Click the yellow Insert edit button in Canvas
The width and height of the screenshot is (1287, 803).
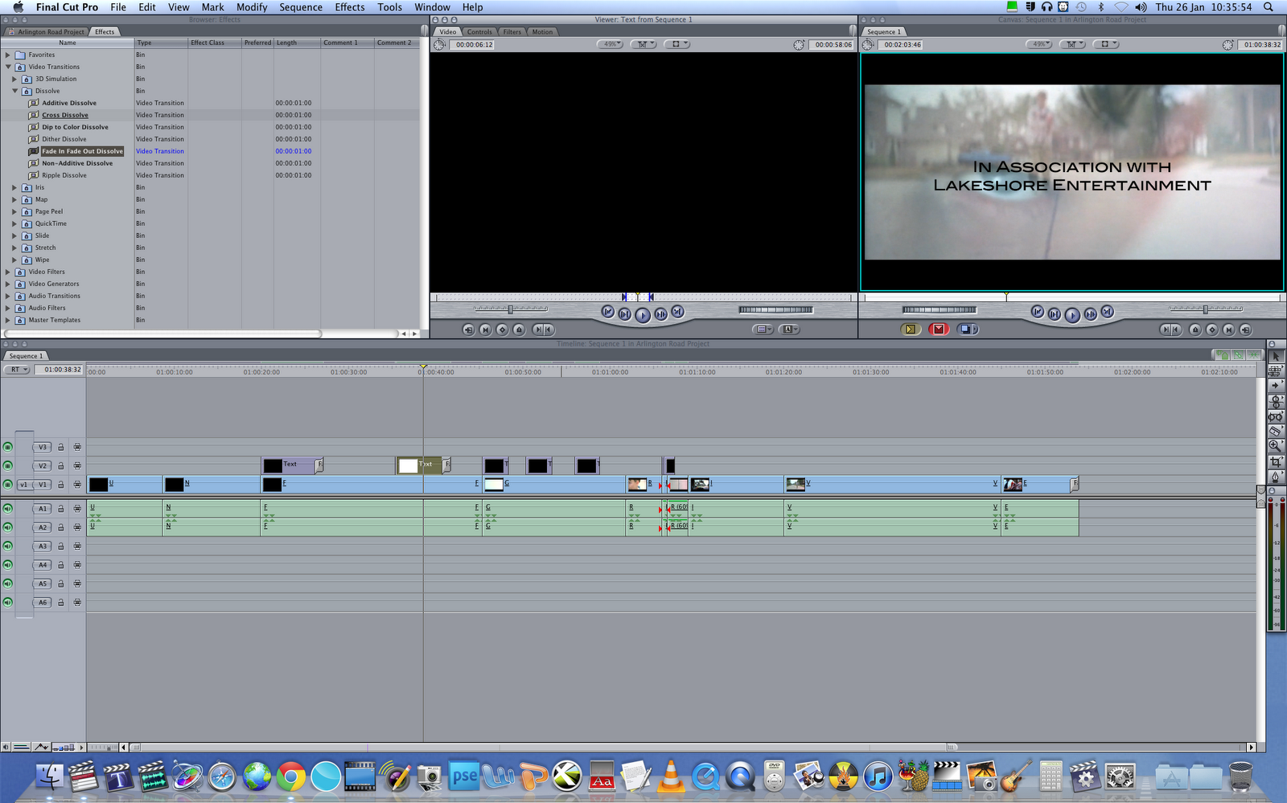pos(911,329)
